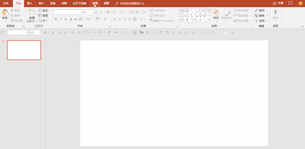
Task: Toggle strikethrough abc button
Action: point(76,19)
